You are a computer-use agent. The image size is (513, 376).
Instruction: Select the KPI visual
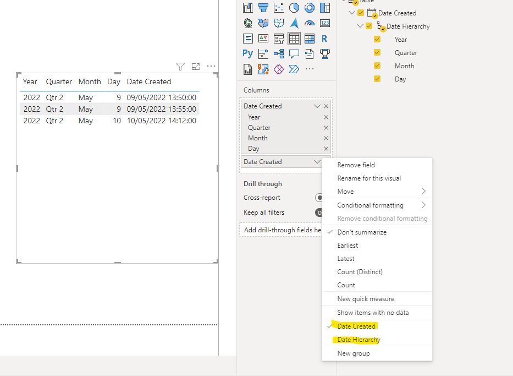point(263,39)
